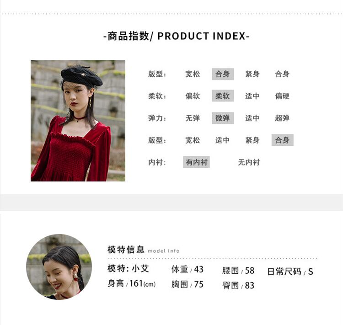Viewport: 343px width, 325px height.
Task: Pick 适中 in the second 版型 row
Action: click(x=222, y=140)
